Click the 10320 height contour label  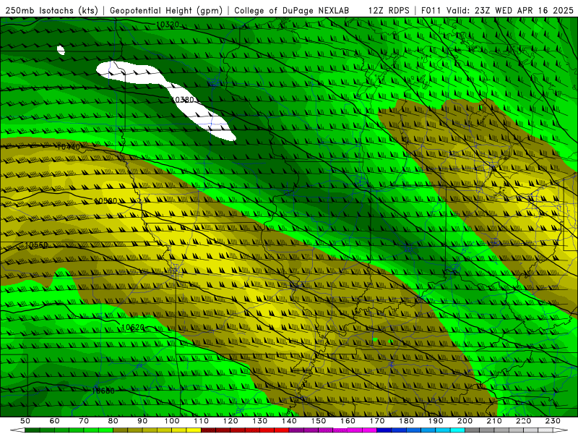168,25
